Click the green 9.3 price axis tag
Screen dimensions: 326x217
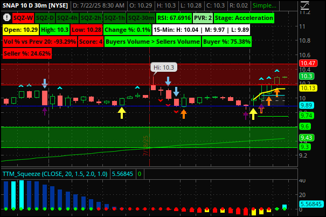pos(305,147)
